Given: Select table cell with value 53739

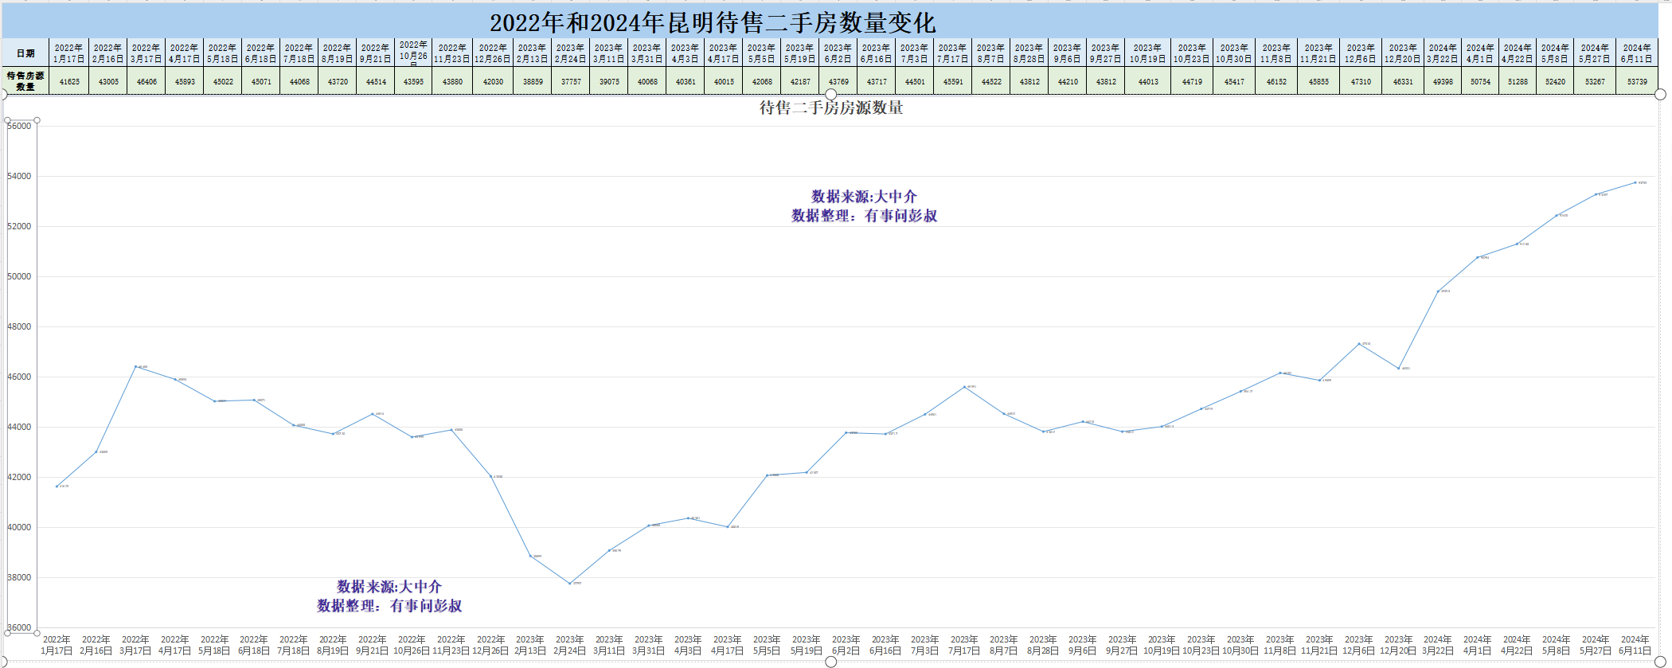Looking at the screenshot, I should click(1637, 81).
